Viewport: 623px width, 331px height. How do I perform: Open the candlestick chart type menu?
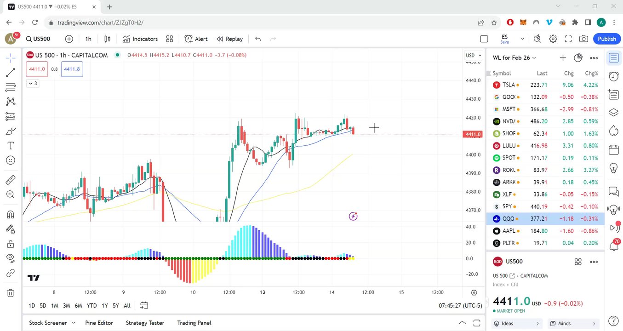pyautogui.click(x=107, y=39)
